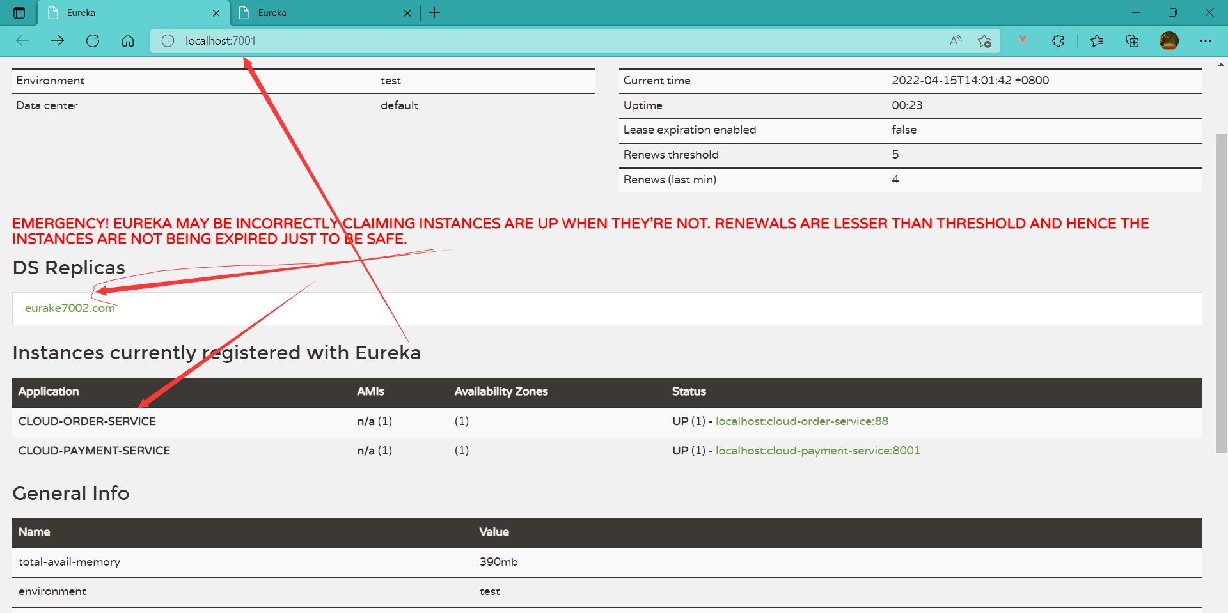Screen dimensions: 1228x613
Task: Open the tab actions menu icon
Action: point(19,13)
